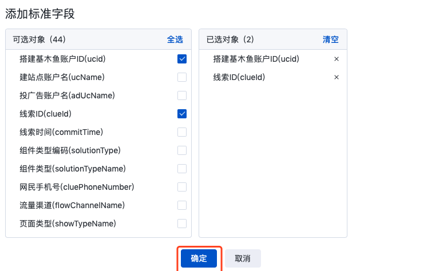439x271 pixels.
Task: Click the 清空 clear-all link
Action: (331, 39)
